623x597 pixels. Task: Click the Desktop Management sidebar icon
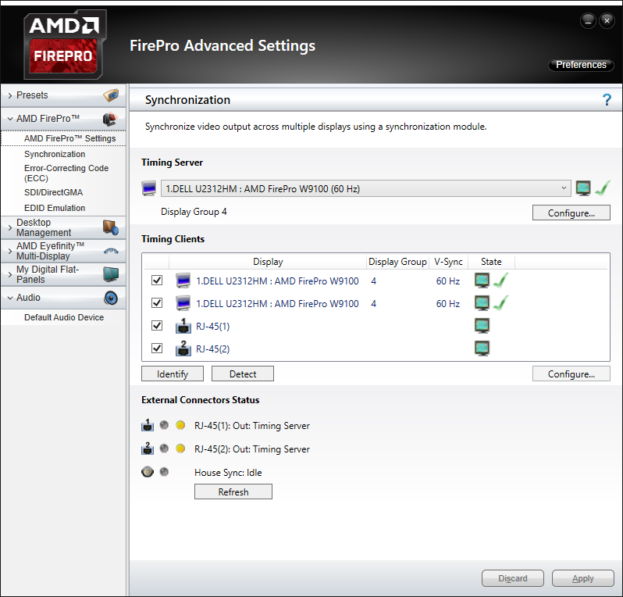pyautogui.click(x=111, y=227)
